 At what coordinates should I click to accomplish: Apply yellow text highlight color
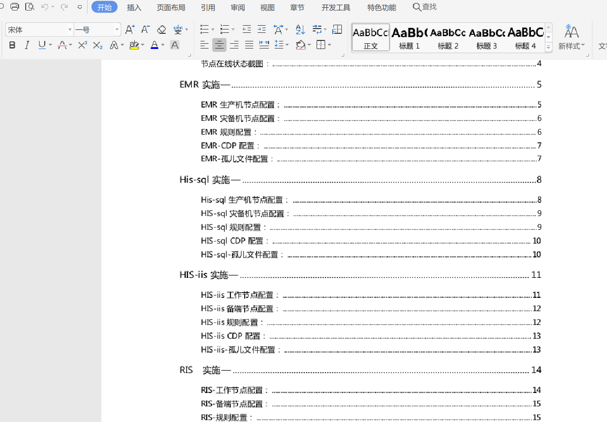click(134, 45)
